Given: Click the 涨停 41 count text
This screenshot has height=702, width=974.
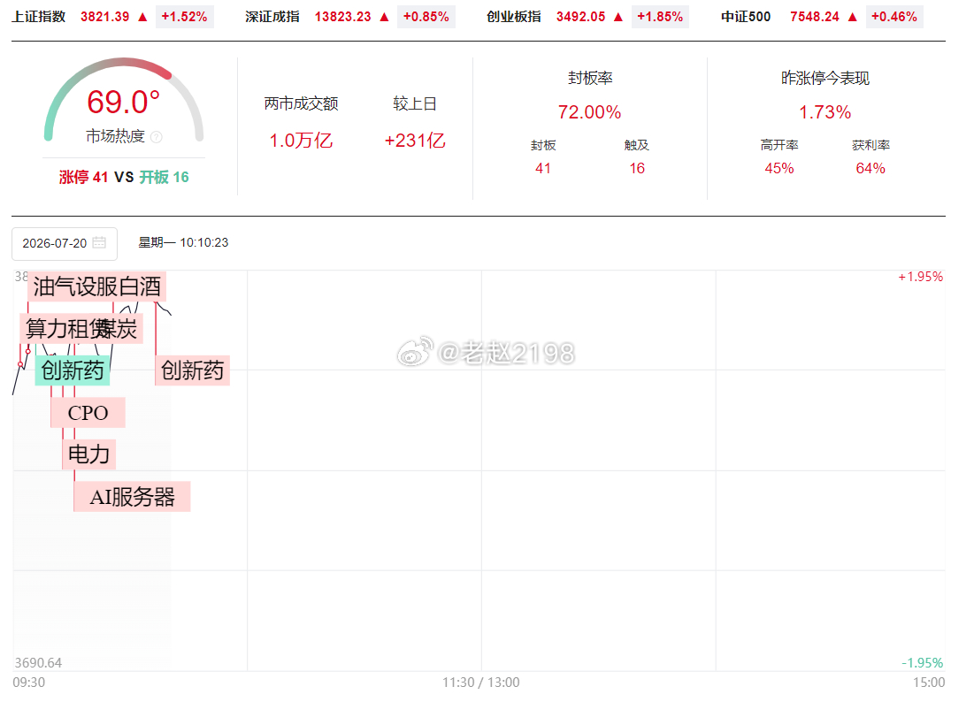Looking at the screenshot, I should pyautogui.click(x=84, y=177).
